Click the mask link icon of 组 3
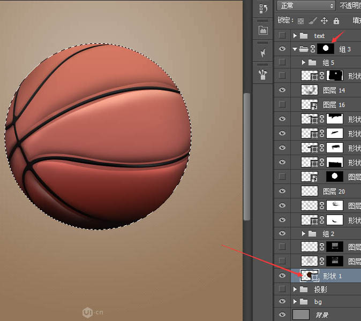 pyautogui.click(x=312, y=49)
